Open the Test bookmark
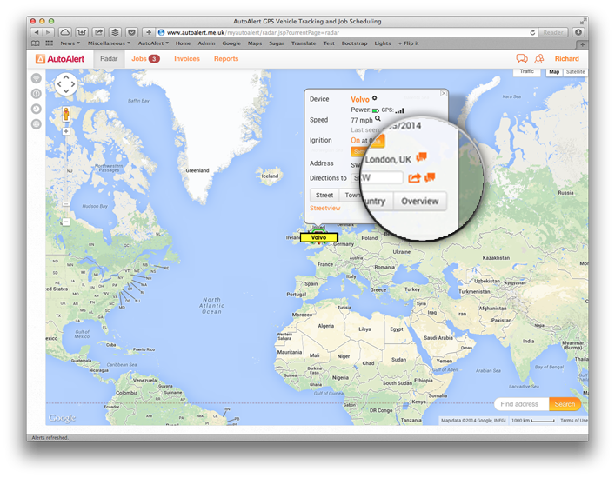615x478 pixels. click(329, 43)
